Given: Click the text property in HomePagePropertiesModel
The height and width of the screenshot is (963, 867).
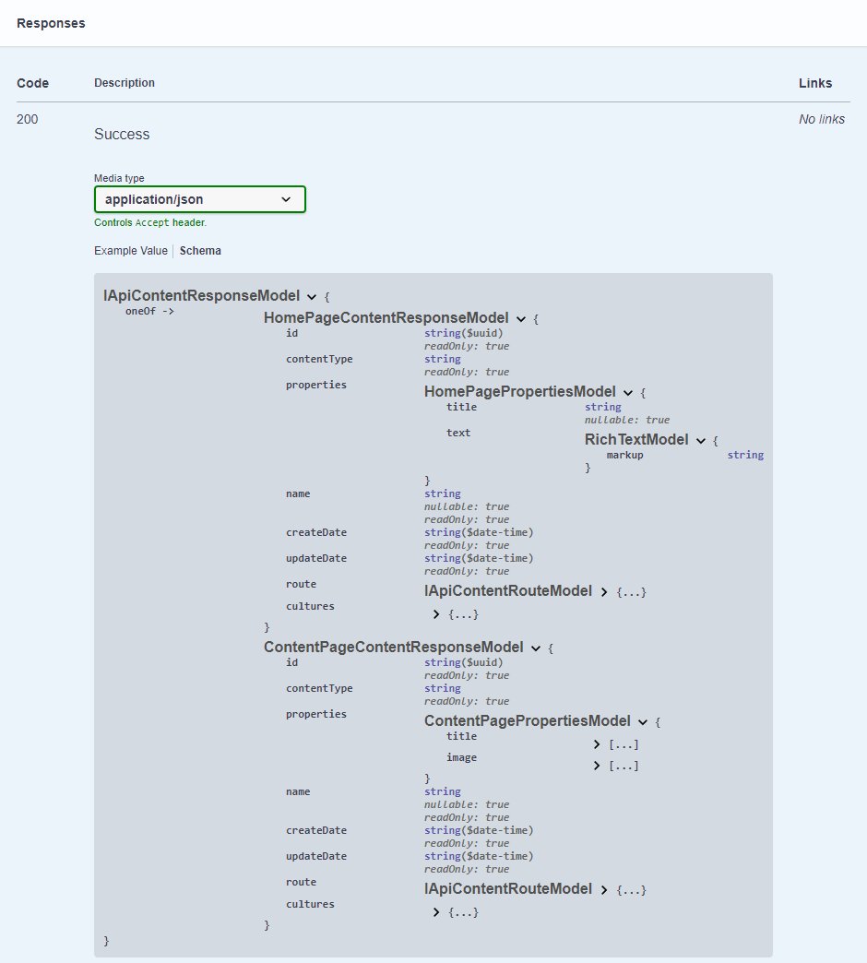Looking at the screenshot, I should click(458, 433).
